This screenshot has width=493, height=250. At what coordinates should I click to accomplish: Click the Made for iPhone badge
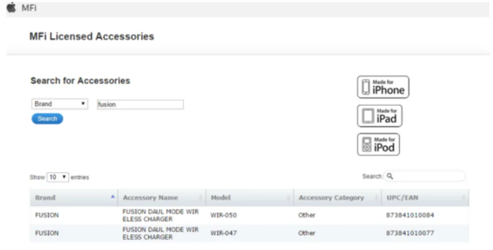point(383,87)
